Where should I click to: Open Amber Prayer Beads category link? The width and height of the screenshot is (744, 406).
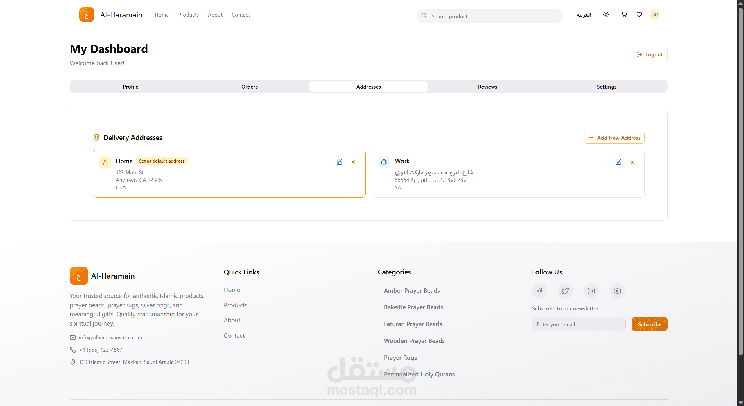[x=412, y=290]
